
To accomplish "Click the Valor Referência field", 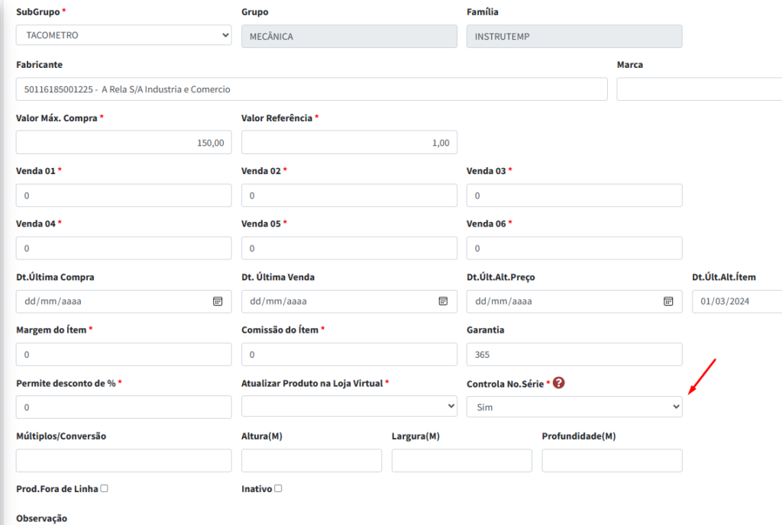I will coord(349,143).
